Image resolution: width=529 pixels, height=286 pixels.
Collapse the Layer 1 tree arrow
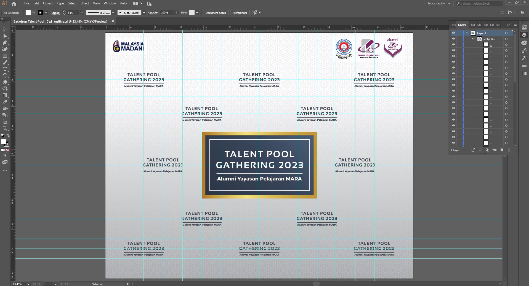pyautogui.click(x=467, y=33)
